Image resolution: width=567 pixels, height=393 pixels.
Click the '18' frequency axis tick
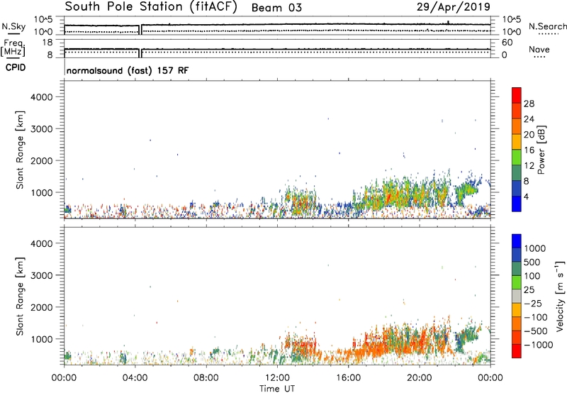tap(47, 43)
